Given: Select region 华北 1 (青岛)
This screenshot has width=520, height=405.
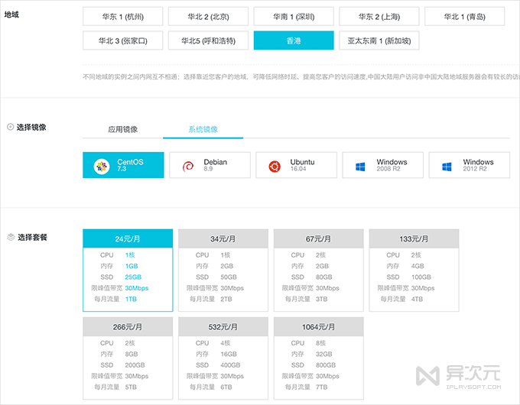Looking at the screenshot, I should [465, 17].
